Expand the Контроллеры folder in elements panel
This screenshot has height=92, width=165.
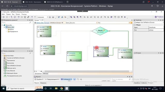coord(2,56)
